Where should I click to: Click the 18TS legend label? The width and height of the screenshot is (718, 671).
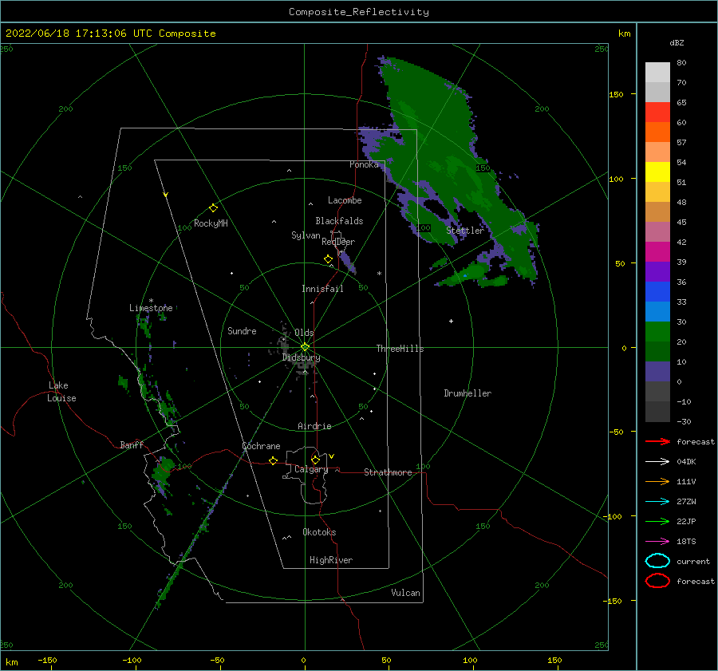686,542
